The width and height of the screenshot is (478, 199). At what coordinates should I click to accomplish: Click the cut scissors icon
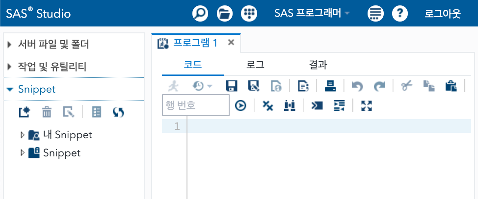pos(407,86)
